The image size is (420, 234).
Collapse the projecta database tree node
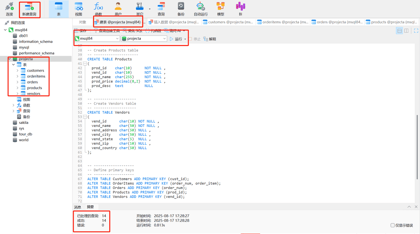[x=10, y=59]
